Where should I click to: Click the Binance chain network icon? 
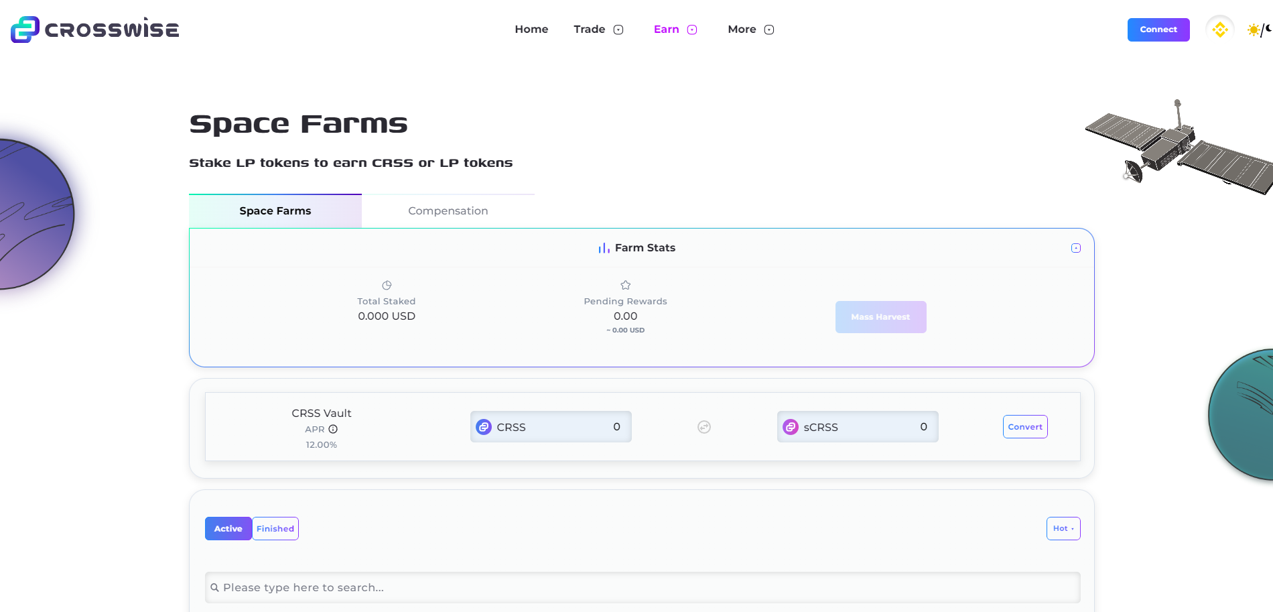1219,29
